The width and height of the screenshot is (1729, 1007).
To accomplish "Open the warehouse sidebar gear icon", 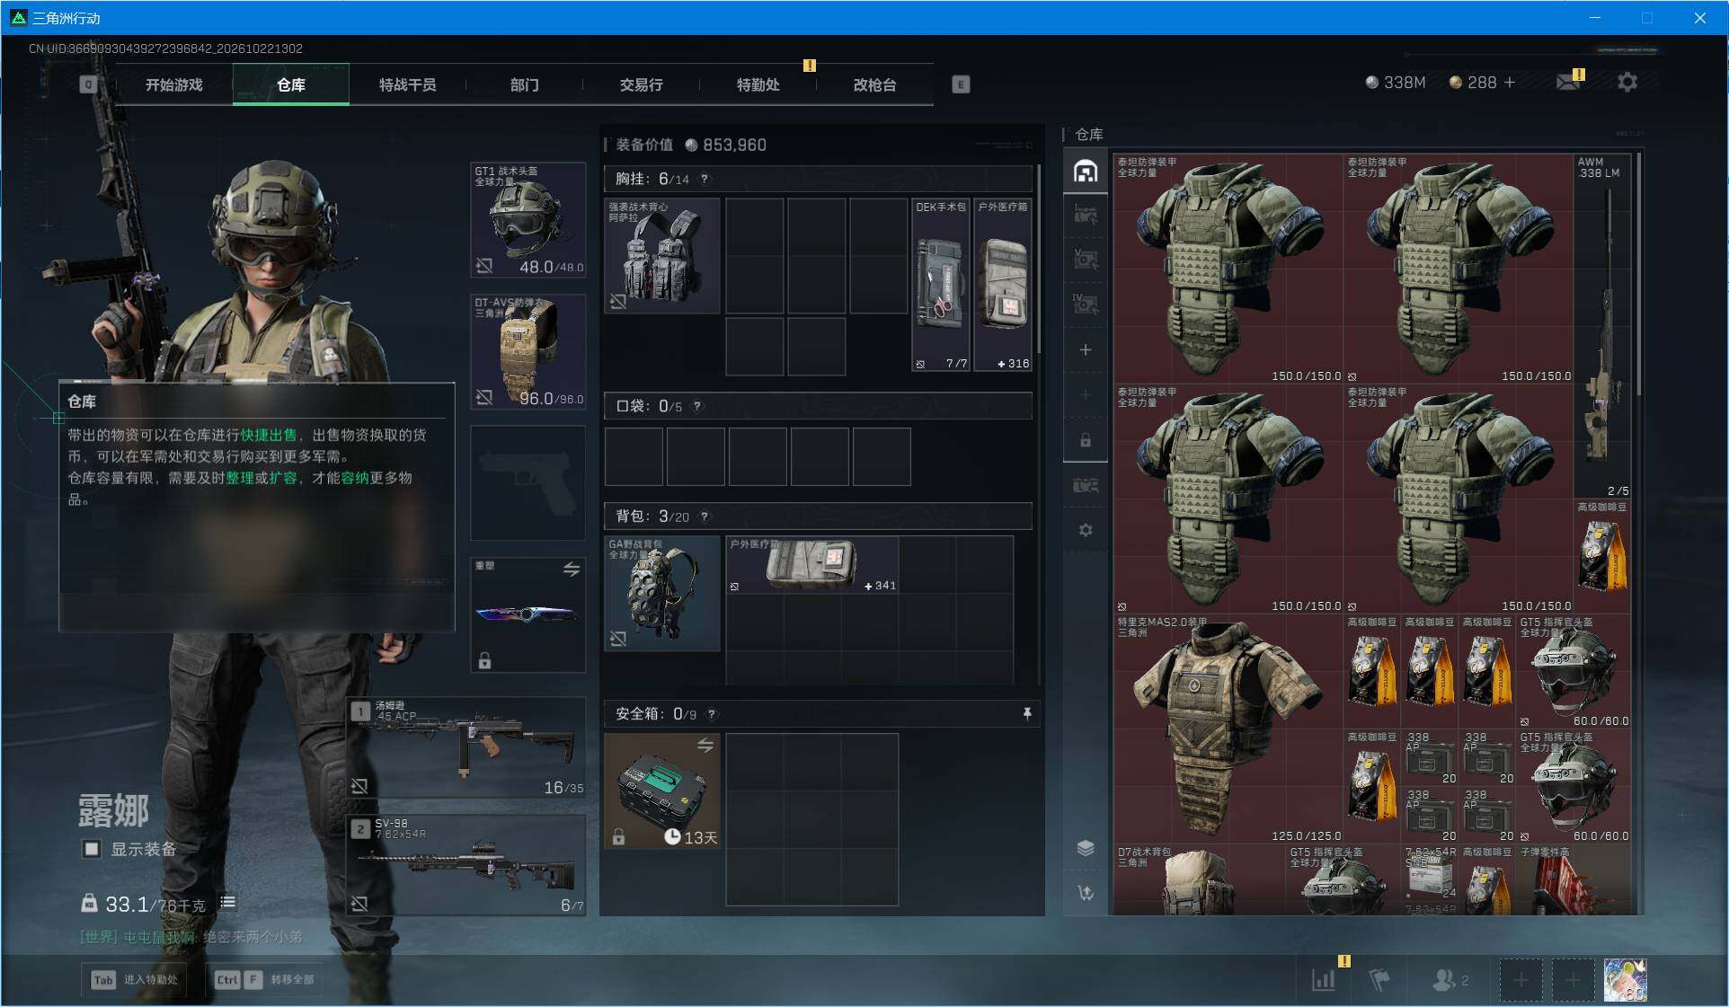I will pyautogui.click(x=1086, y=530).
